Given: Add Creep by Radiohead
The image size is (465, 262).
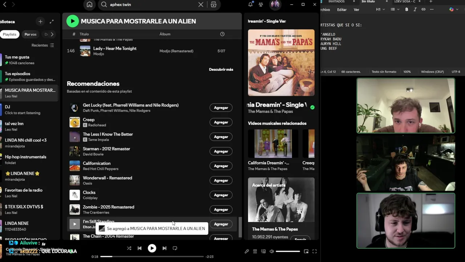Looking at the screenshot, I should coord(221,122).
